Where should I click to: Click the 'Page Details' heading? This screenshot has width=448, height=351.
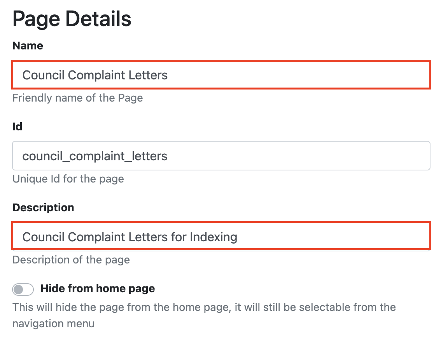pyautogui.click(x=72, y=19)
